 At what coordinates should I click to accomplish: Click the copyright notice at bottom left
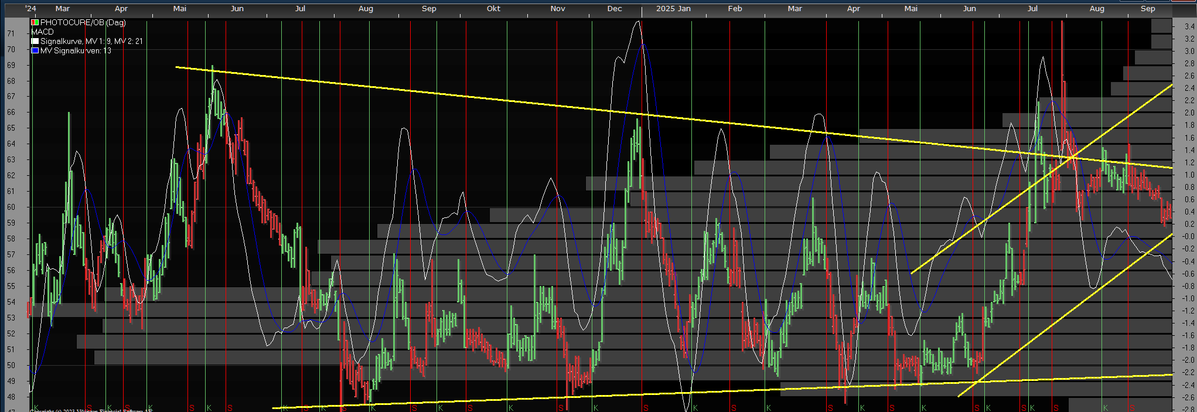(x=91, y=410)
